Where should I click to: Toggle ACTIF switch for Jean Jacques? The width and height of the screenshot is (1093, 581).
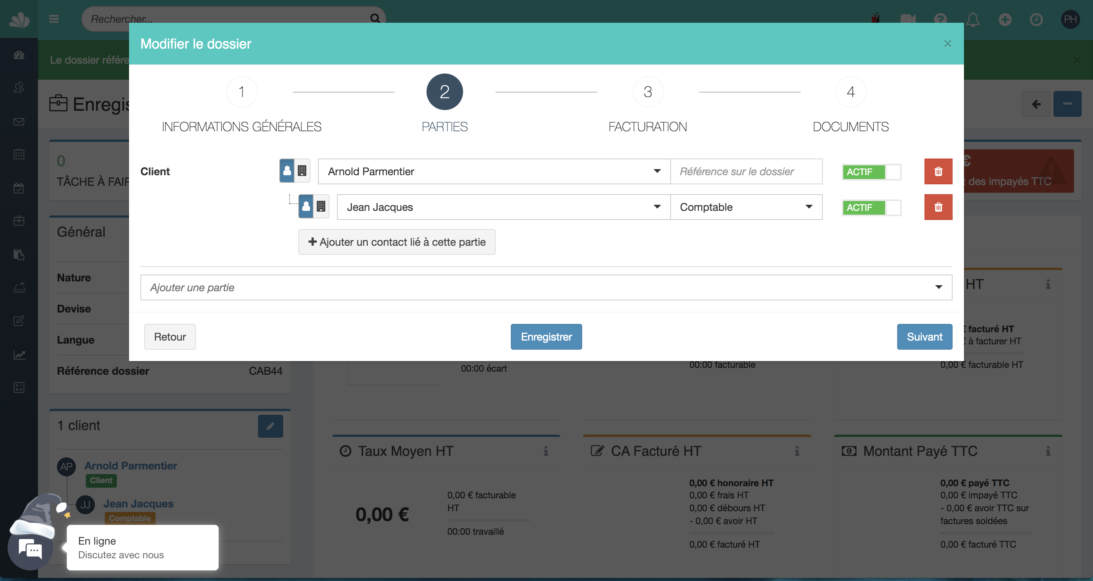871,207
